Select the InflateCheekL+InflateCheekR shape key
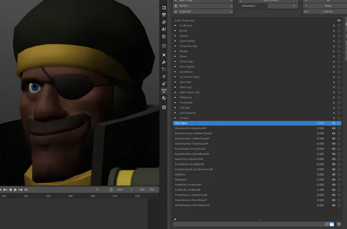The height and width of the screenshot is (229, 347). coord(257,139)
